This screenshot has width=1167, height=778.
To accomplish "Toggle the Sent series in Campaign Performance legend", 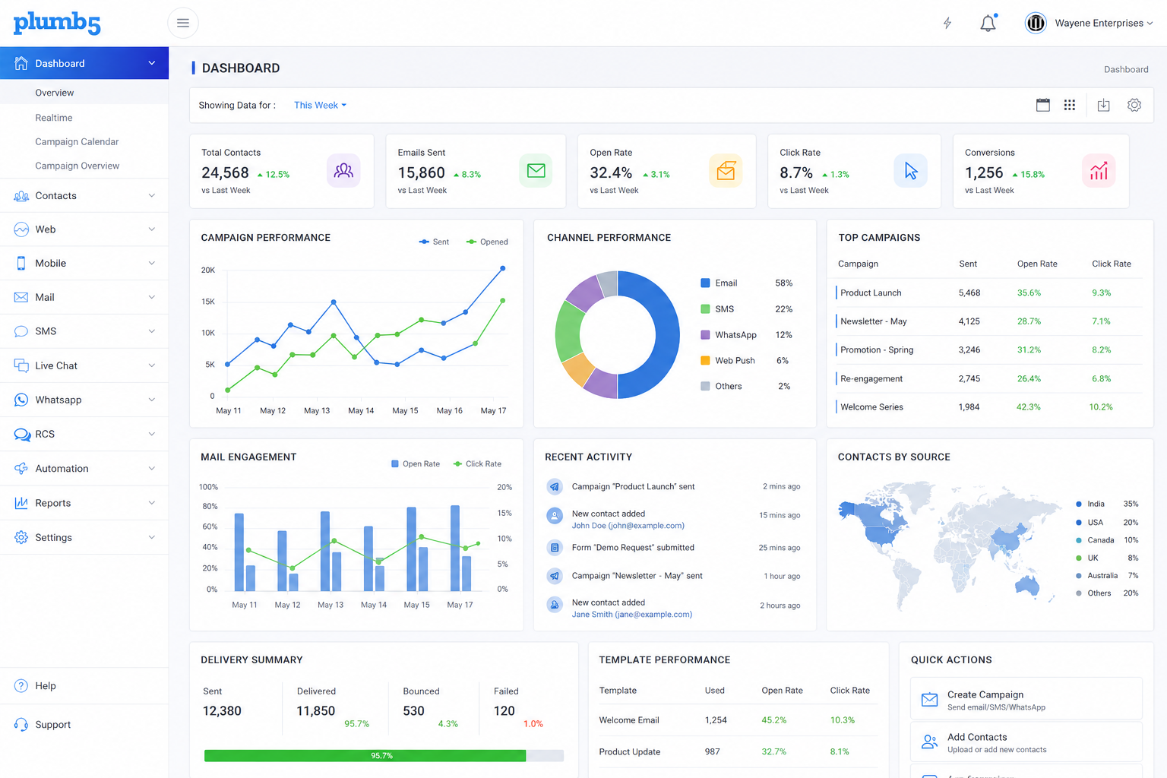I will 434,242.
